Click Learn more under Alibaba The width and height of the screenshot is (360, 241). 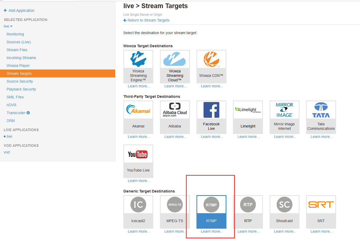tap(175, 137)
